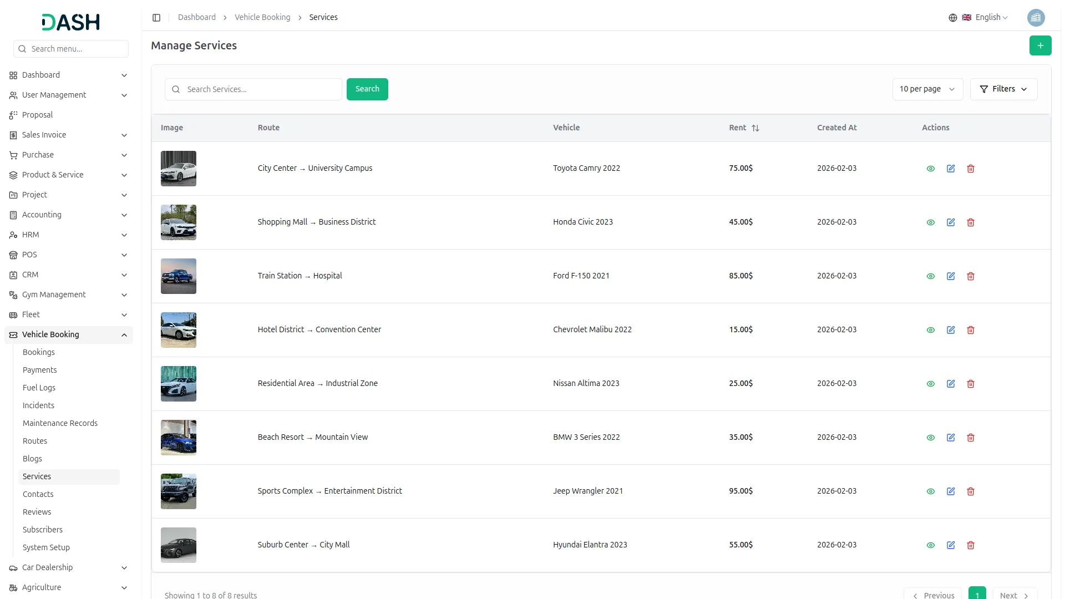Click eye icon for BMW 3 Series 2022

pyautogui.click(x=931, y=438)
